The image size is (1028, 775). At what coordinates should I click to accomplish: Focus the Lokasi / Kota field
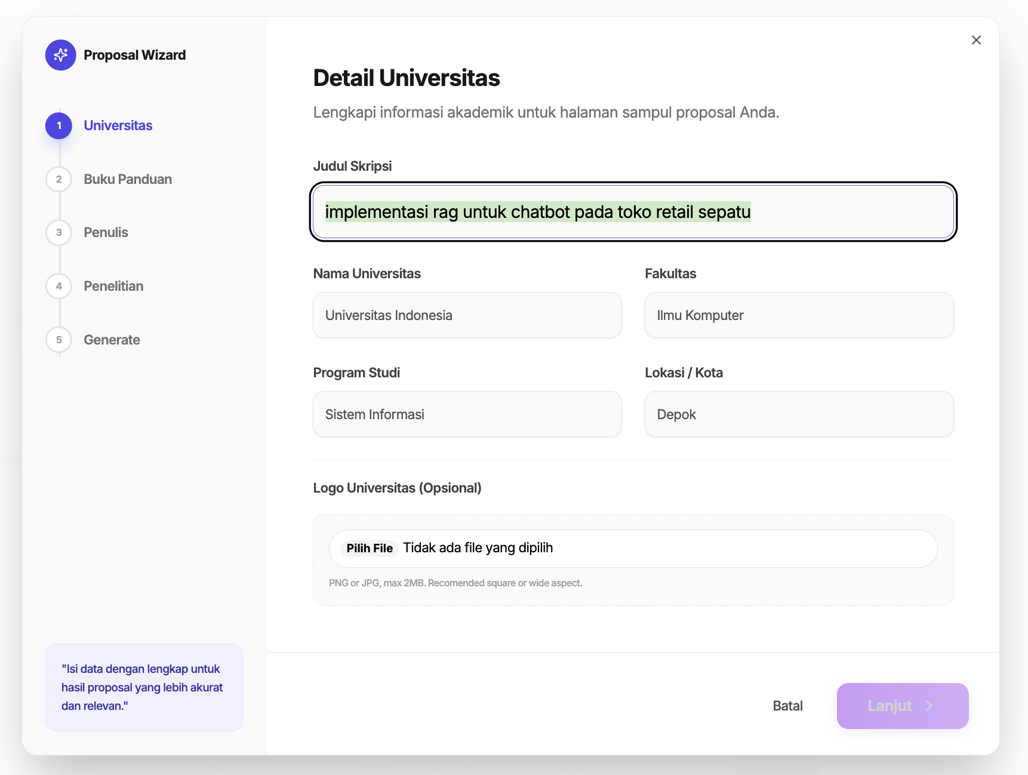(799, 414)
